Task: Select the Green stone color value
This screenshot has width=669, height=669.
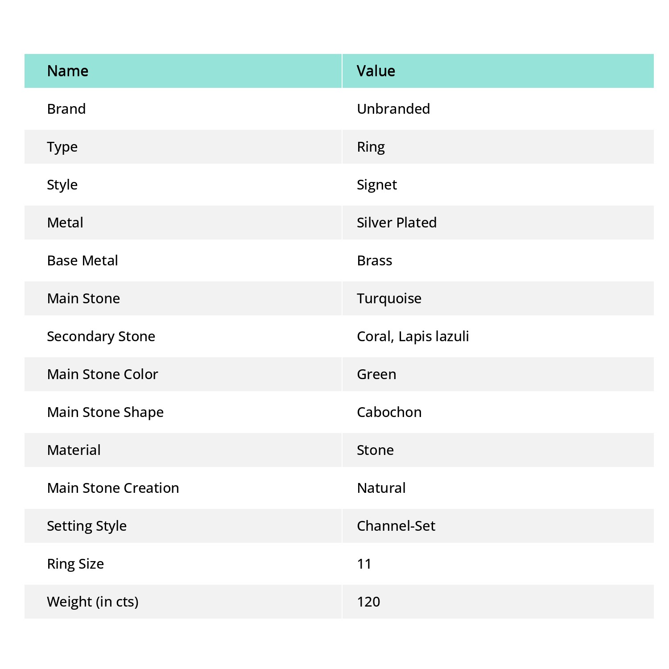Action: (x=376, y=374)
